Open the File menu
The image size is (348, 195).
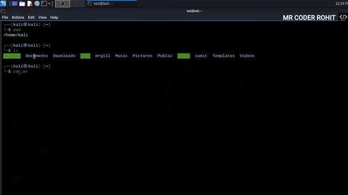point(5,17)
